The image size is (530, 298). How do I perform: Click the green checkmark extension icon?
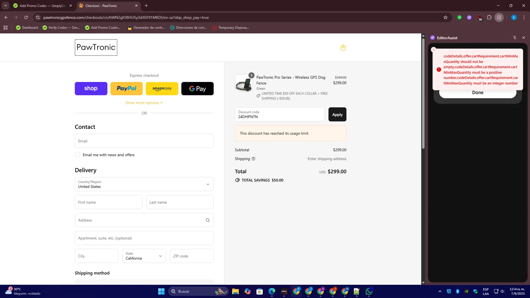click(x=459, y=17)
